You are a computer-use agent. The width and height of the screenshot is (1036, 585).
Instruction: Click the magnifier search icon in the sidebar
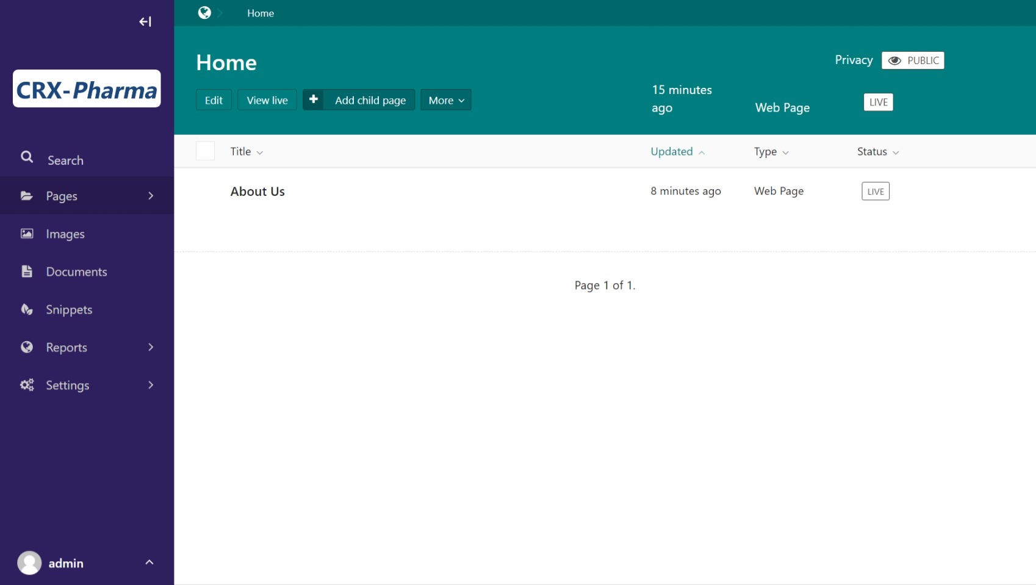click(x=27, y=157)
